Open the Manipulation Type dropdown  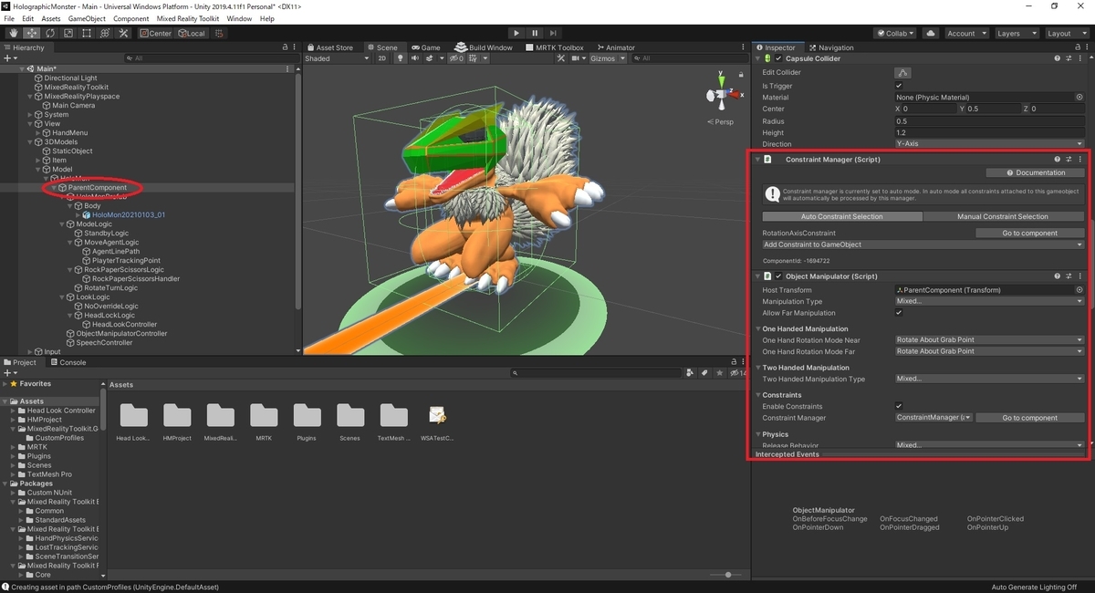pyautogui.click(x=990, y=301)
